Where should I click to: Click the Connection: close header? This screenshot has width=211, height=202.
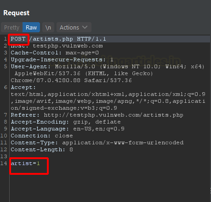click(42, 136)
